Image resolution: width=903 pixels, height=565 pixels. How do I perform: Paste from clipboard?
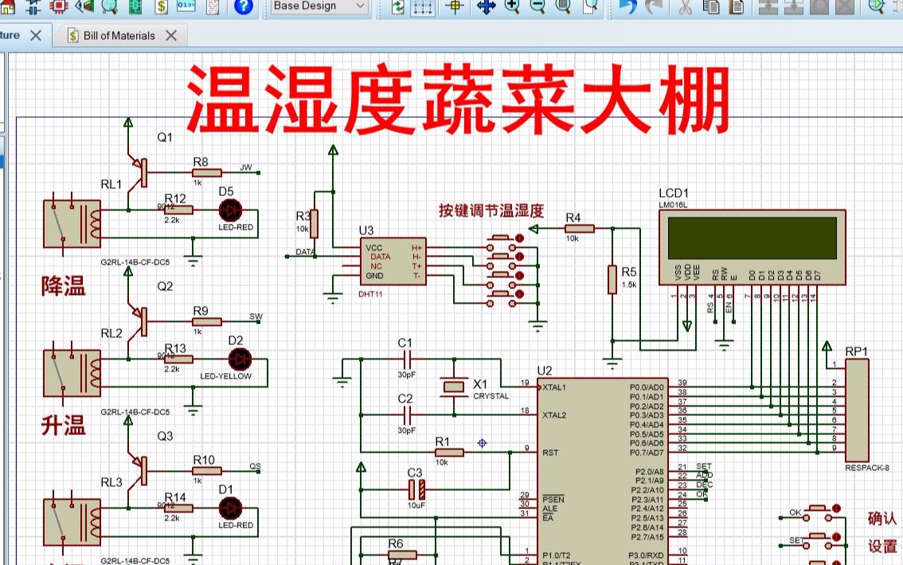click(x=737, y=6)
